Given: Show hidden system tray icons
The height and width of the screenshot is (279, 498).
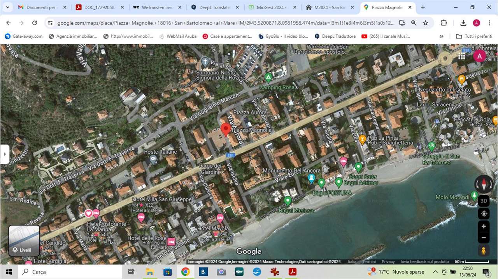Looking at the screenshot, I should point(435,272).
